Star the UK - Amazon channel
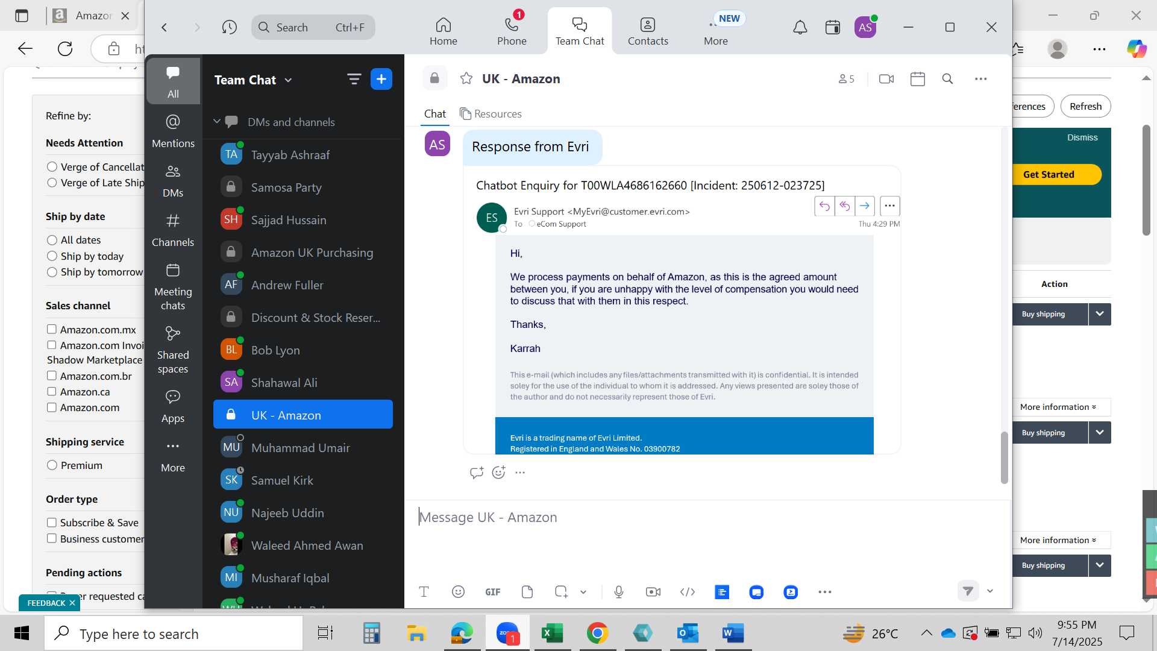This screenshot has height=651, width=1157. pyautogui.click(x=466, y=78)
